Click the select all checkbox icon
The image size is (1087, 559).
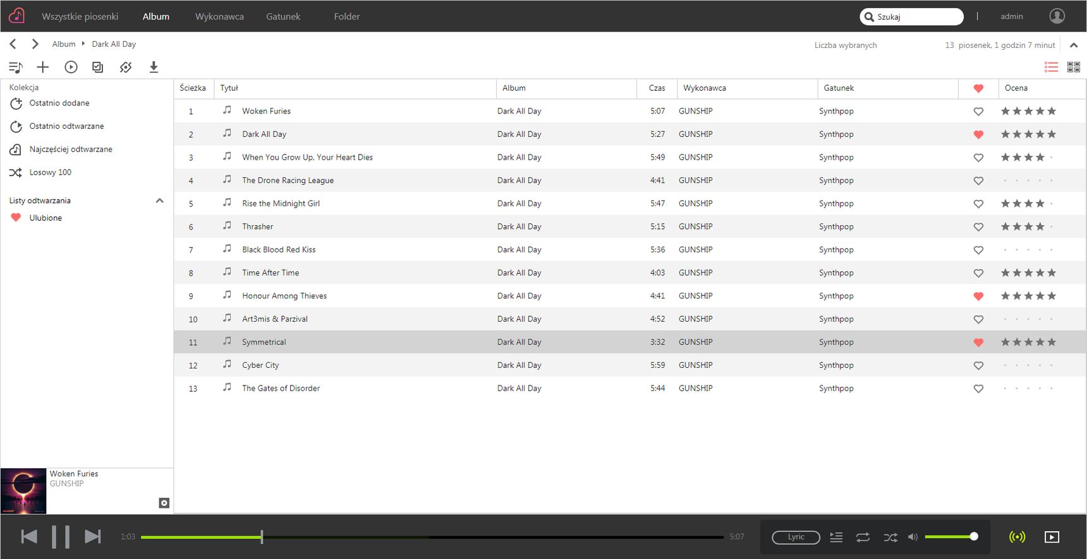click(98, 67)
